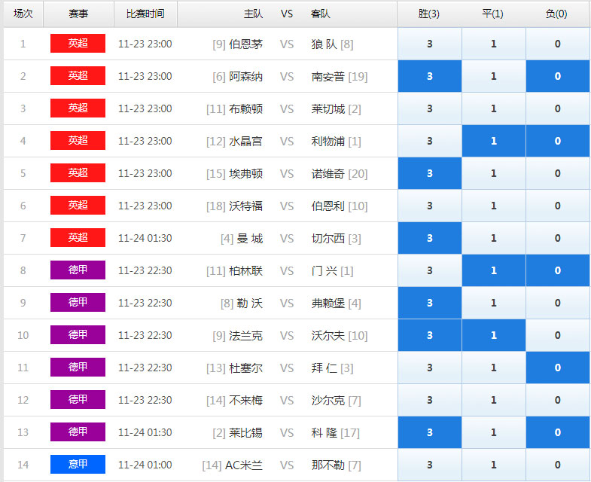Deselect win (3) for 莱比锡 vs 科隆
The height and width of the screenshot is (482, 591).
pyautogui.click(x=430, y=433)
